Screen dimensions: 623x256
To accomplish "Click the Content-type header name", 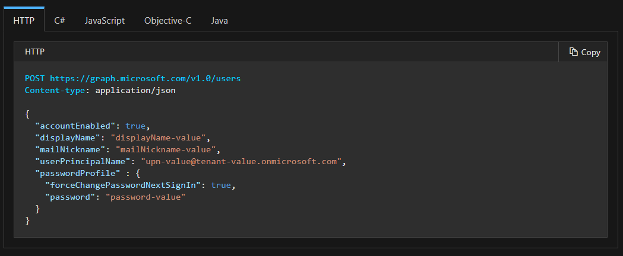I will click(55, 90).
